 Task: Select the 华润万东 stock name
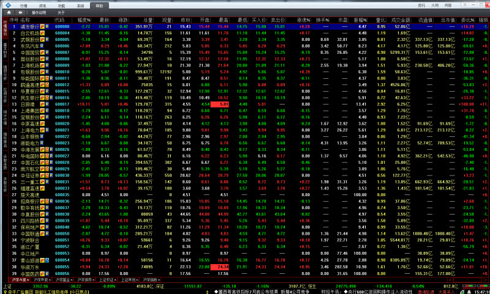click(x=30, y=267)
